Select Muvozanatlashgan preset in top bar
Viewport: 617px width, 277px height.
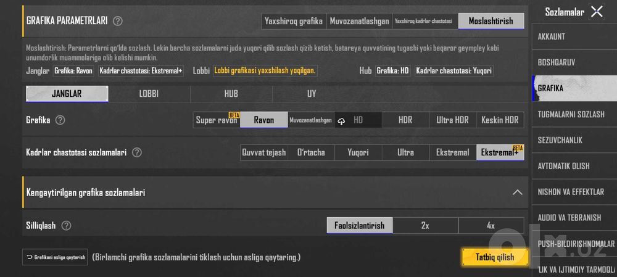point(359,21)
